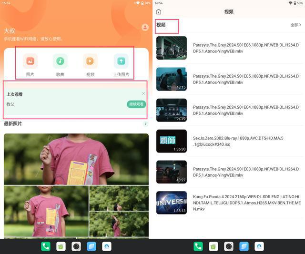Select the Kung.Fu.Panda.4 file name text

click(247, 203)
